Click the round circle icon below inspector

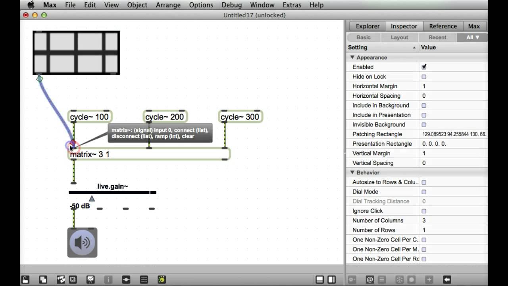(412, 280)
